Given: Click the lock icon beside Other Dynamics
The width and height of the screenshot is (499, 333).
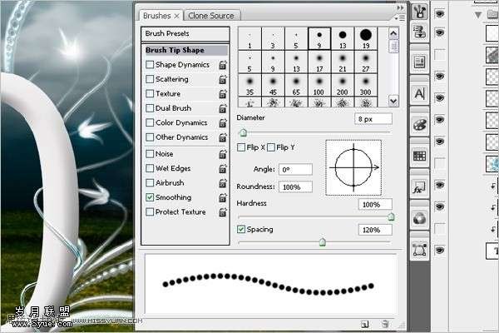Looking at the screenshot, I should 223,137.
